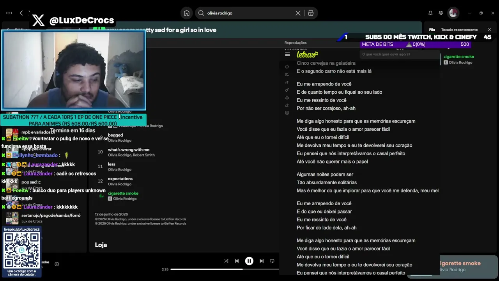Focus the search field containing 'olivia rodrigo'
Screen dimensions: 499x281
point(249,13)
